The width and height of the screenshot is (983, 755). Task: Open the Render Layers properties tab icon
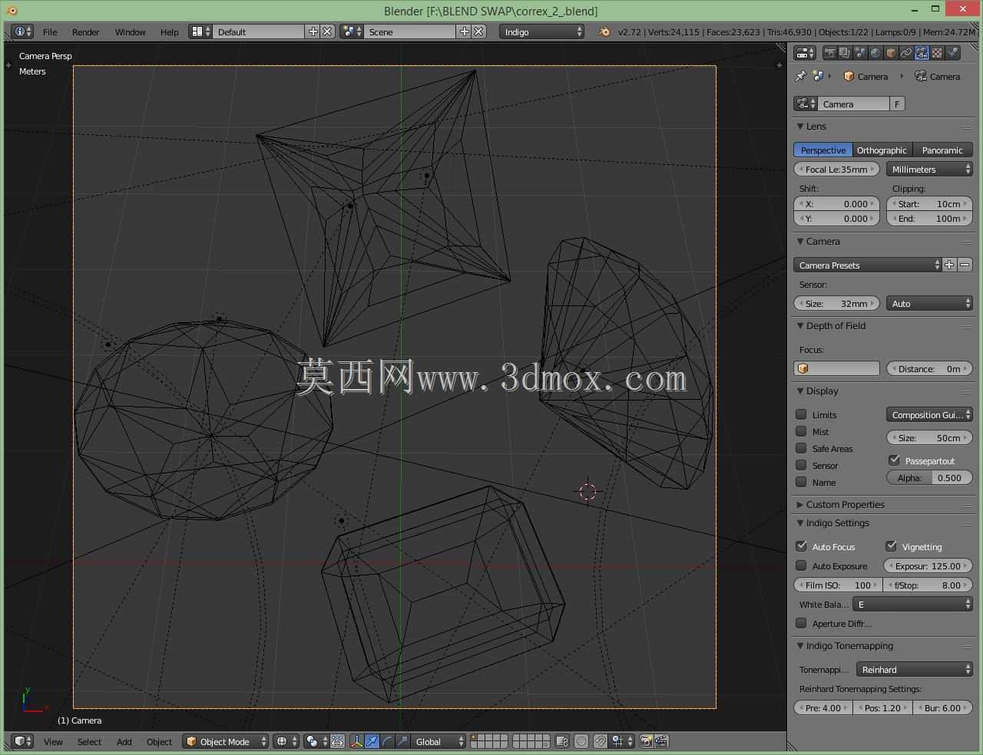coord(845,53)
